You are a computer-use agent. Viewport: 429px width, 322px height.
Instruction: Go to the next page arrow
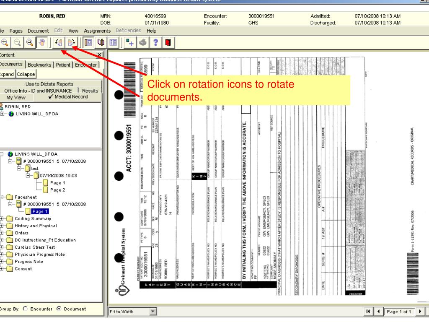(x=420, y=312)
